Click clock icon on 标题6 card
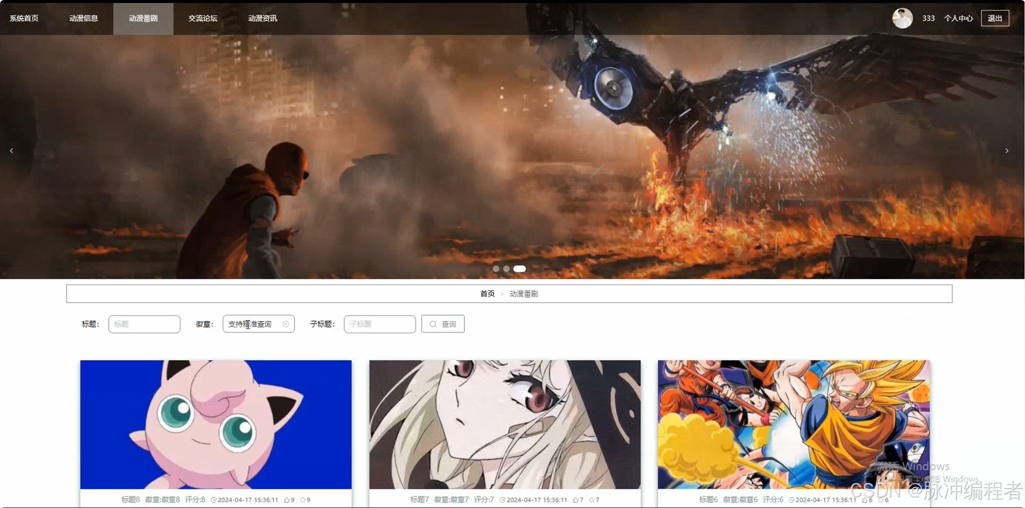This screenshot has height=508, width=1025. click(792, 500)
